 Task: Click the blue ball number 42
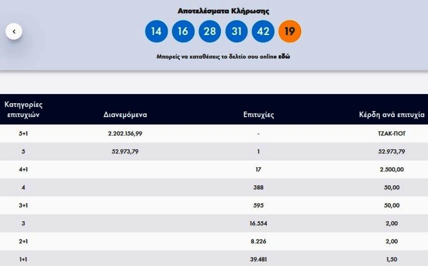coord(263,31)
